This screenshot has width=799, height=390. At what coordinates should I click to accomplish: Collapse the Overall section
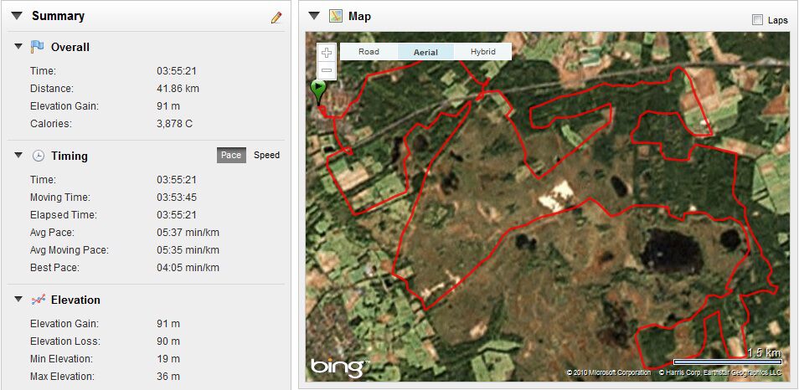18,48
